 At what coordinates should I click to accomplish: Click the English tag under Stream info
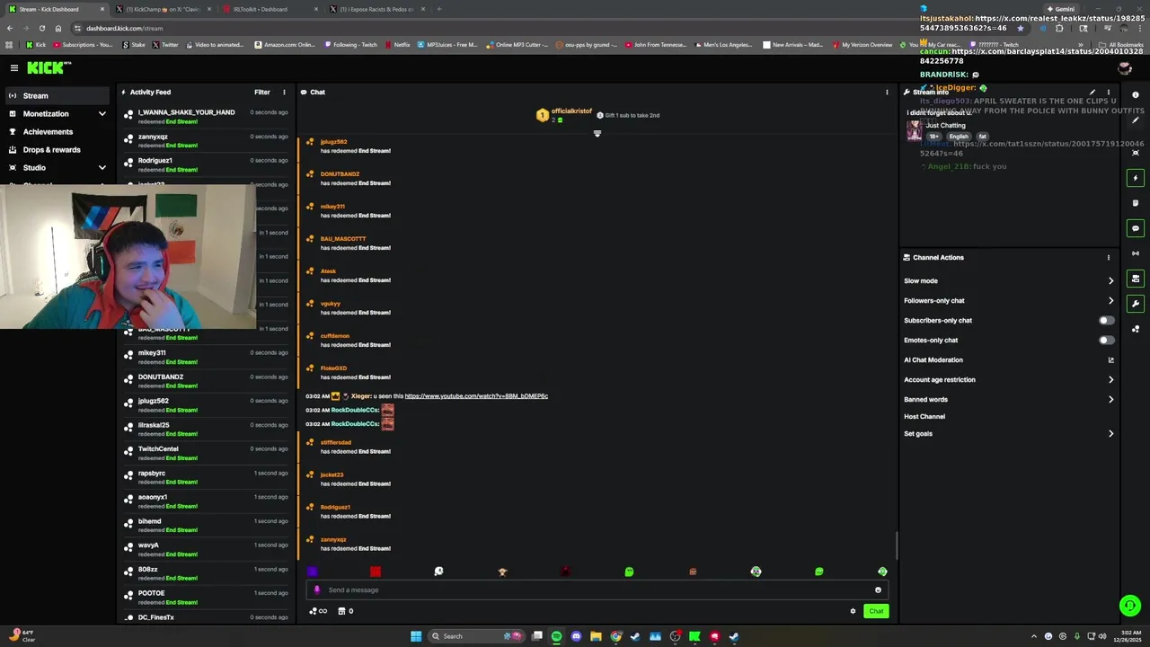959,137
